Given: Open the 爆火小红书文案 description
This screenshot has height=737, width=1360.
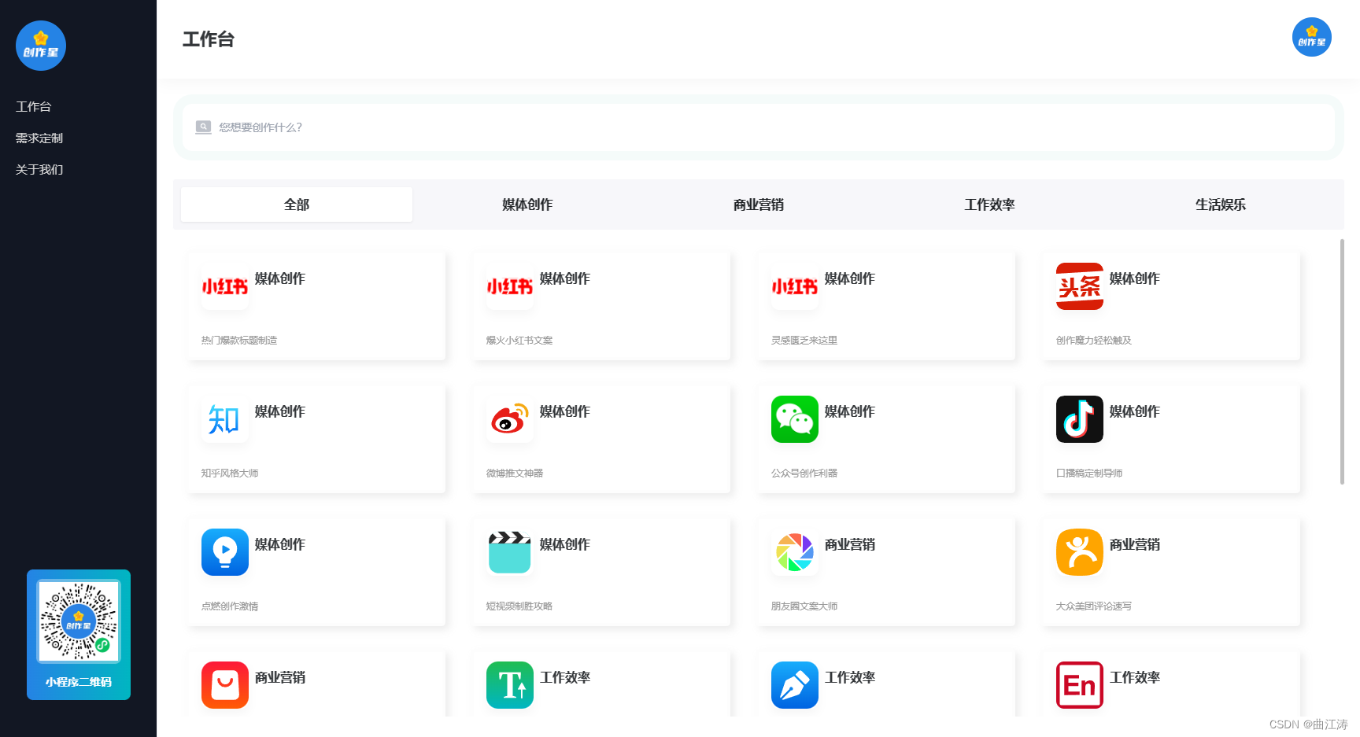Looking at the screenshot, I should (519, 341).
